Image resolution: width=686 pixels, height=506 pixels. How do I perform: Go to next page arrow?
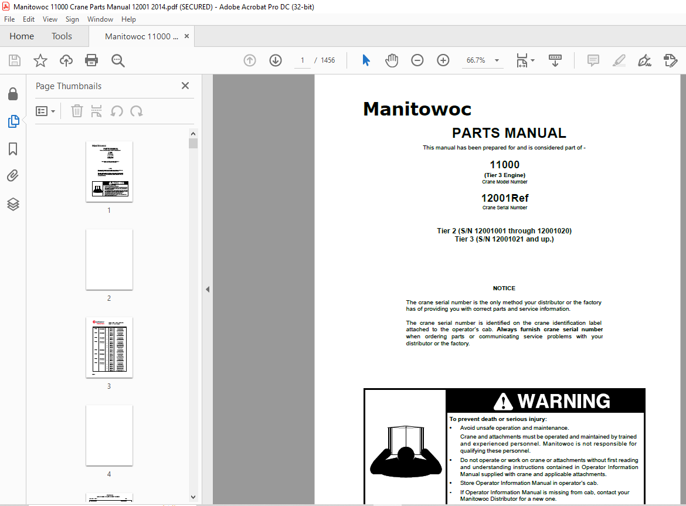tap(276, 60)
